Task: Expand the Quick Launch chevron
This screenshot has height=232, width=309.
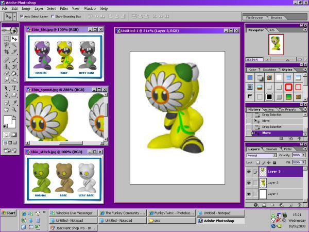Action: [44, 212]
